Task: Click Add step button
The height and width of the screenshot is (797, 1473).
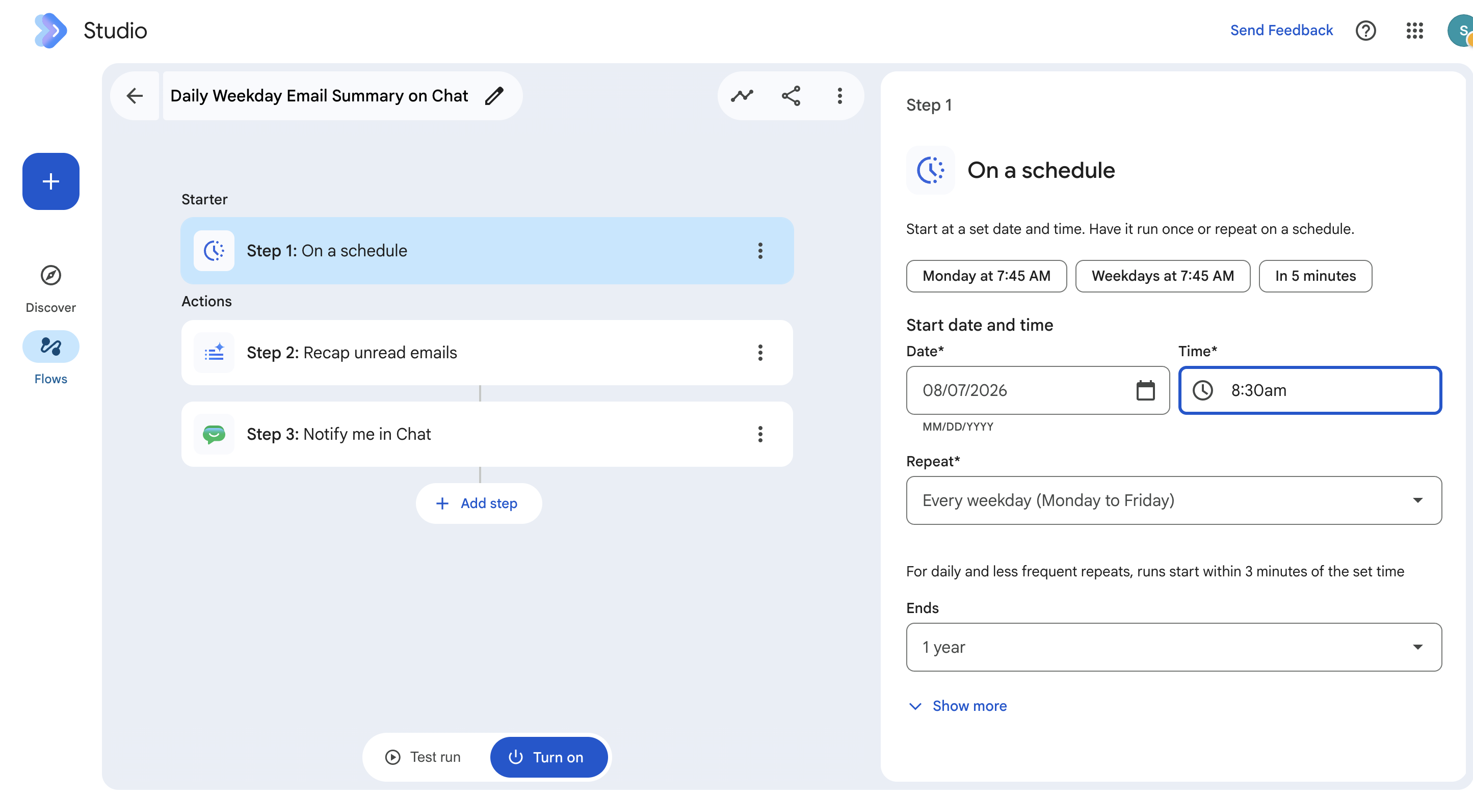Action: [479, 503]
